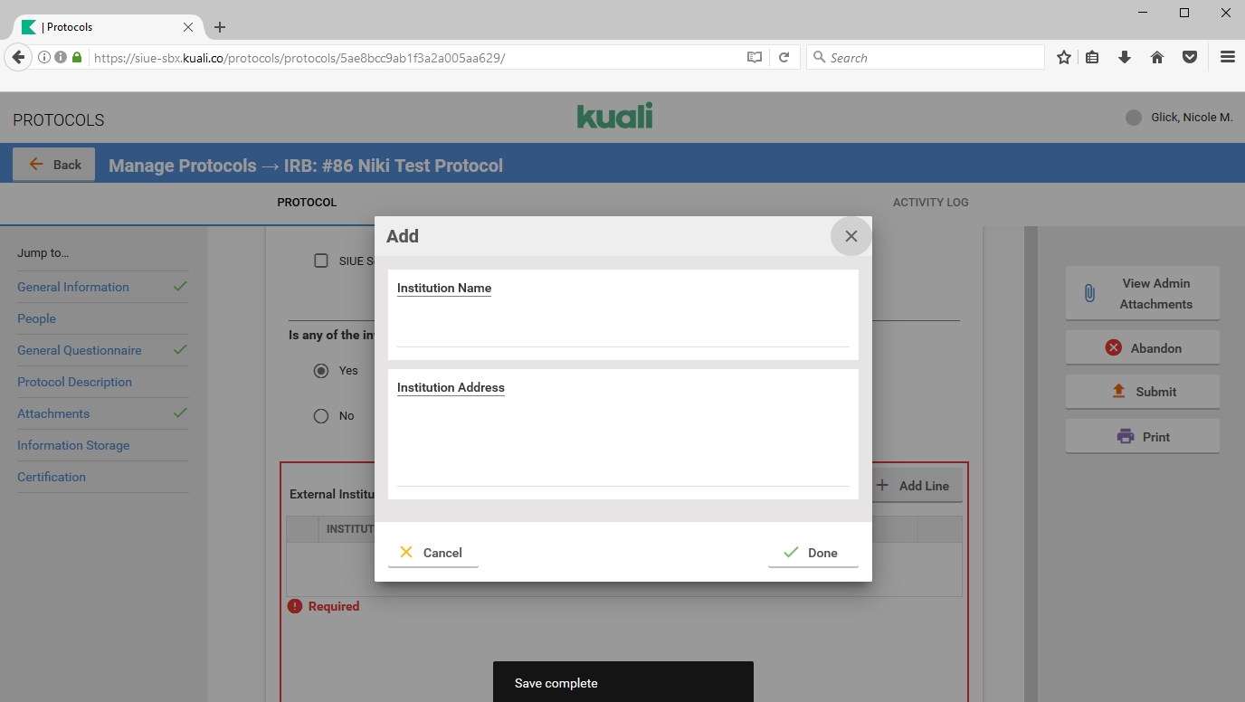Close the Add dialog with X icon

[x=851, y=236]
